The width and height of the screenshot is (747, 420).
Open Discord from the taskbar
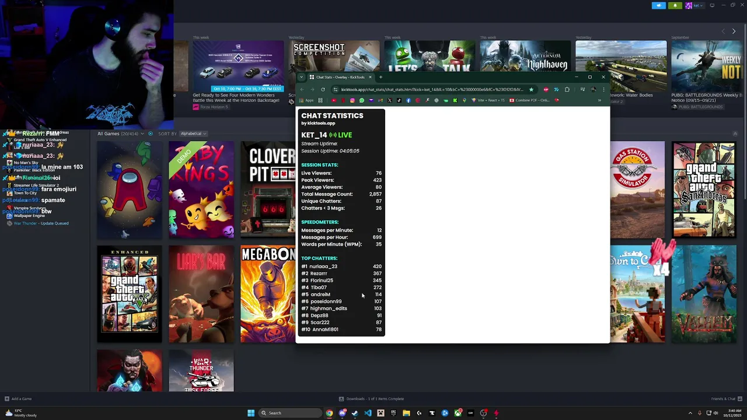(343, 413)
